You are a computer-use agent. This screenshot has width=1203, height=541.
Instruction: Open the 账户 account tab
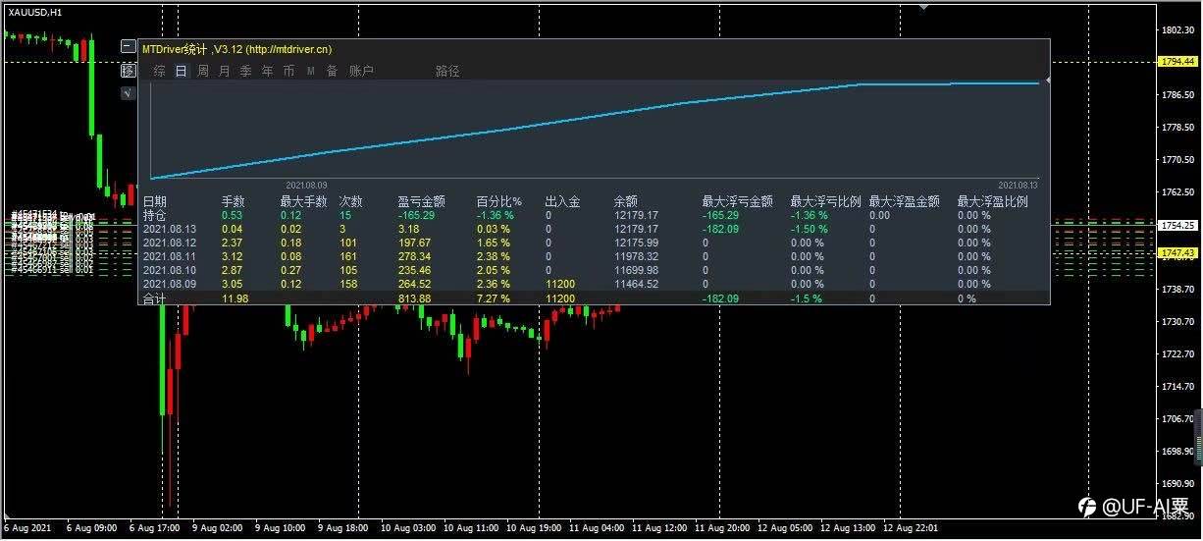coord(361,71)
